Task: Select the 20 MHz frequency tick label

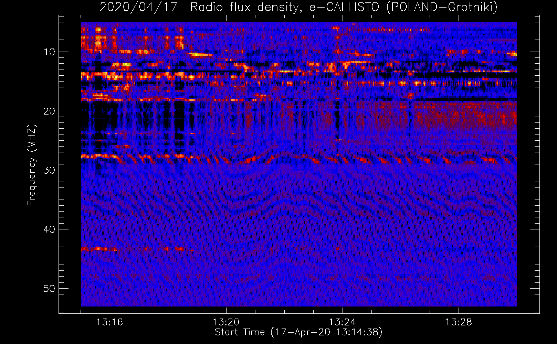Action: [50, 111]
